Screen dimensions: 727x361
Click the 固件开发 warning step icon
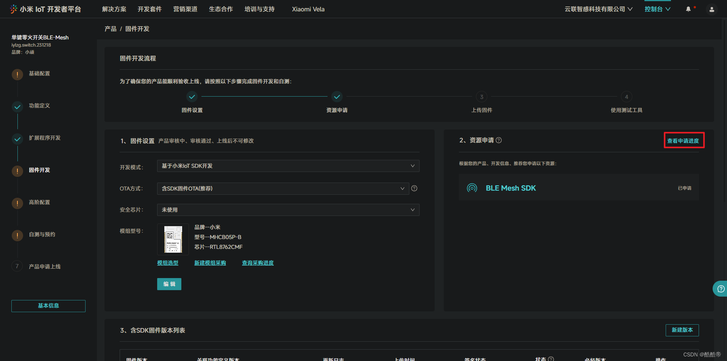[x=17, y=171]
